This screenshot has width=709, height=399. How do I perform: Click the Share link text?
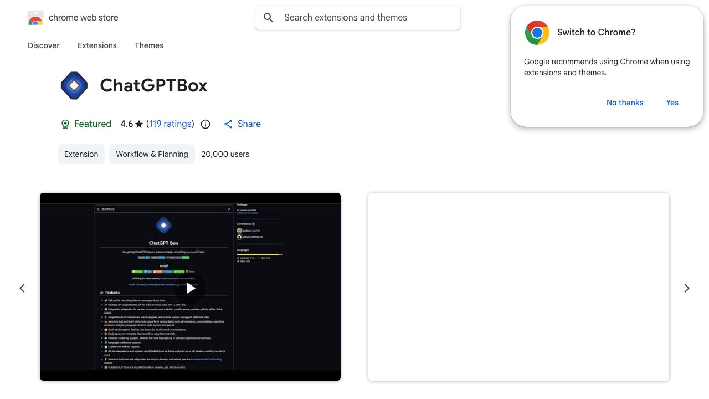[249, 124]
